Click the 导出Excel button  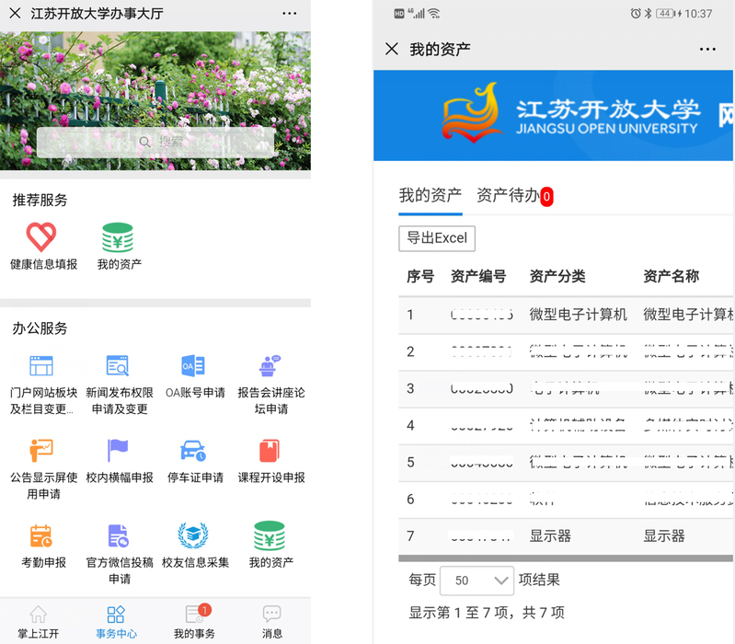click(437, 238)
